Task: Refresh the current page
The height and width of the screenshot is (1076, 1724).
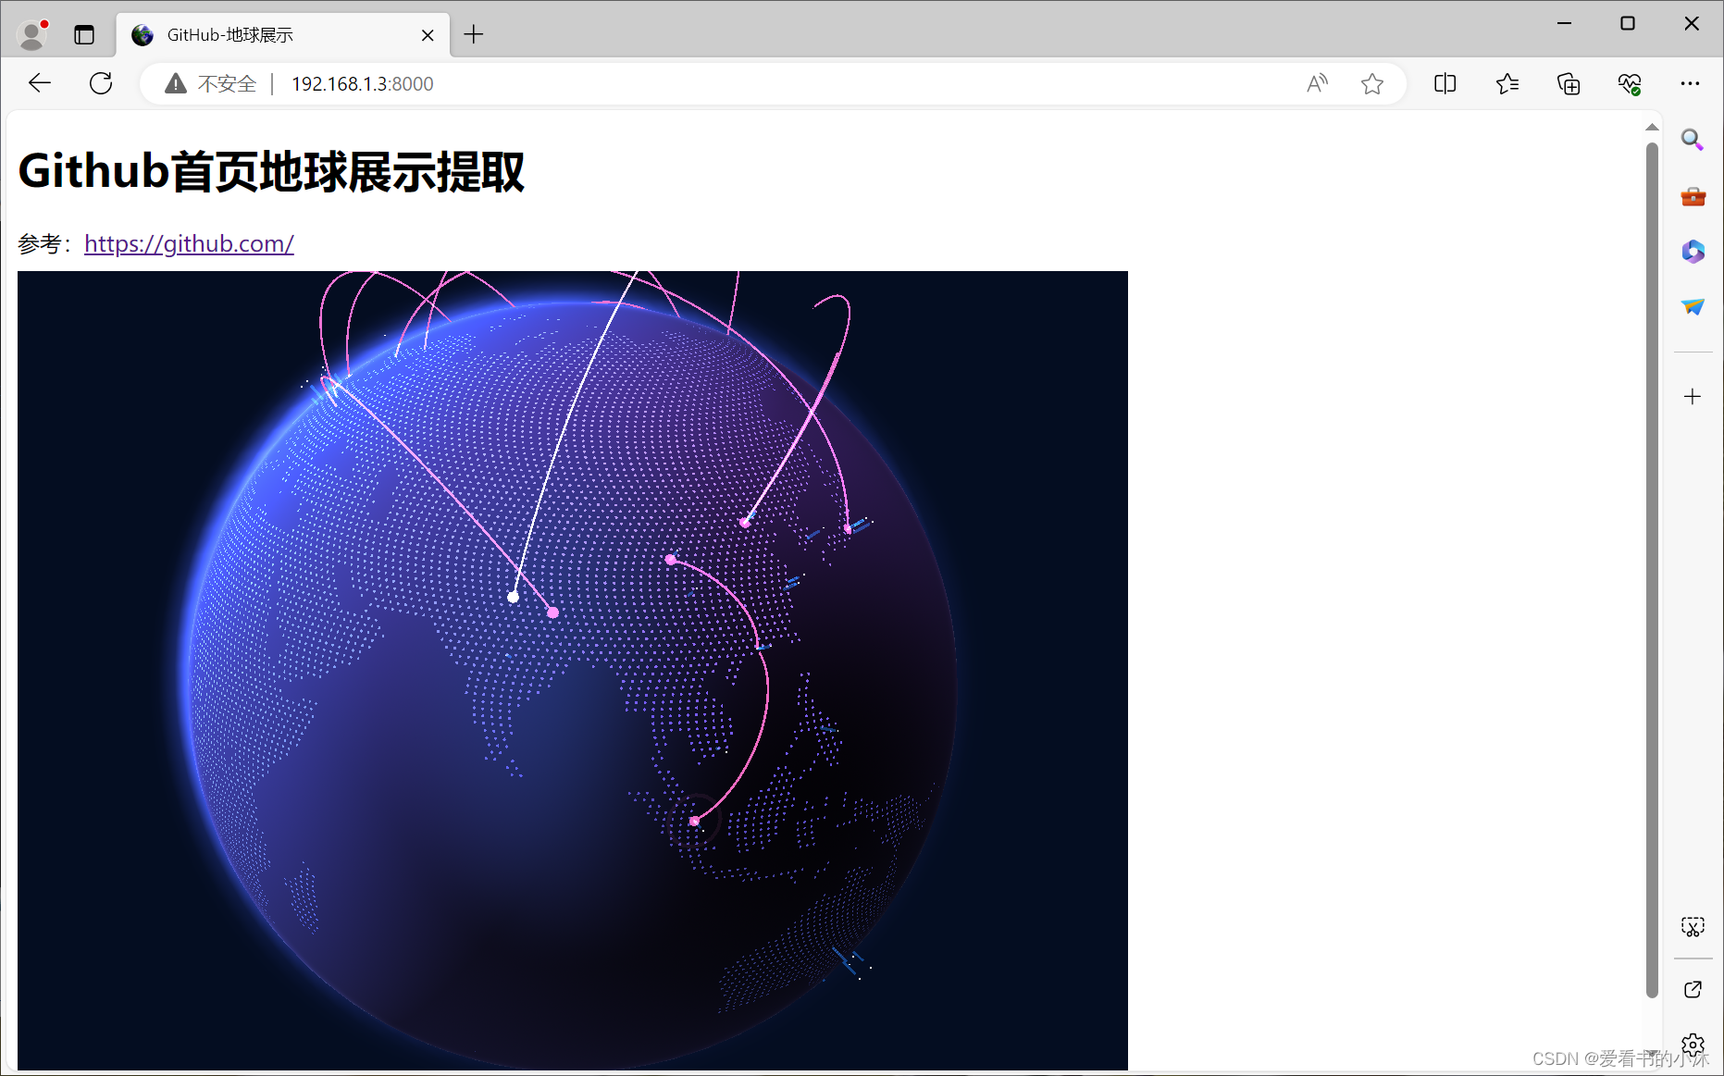Action: pyautogui.click(x=101, y=83)
